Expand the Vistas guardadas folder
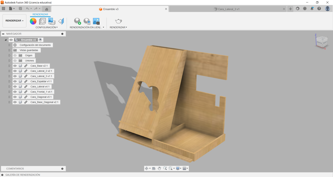 pos(9,50)
